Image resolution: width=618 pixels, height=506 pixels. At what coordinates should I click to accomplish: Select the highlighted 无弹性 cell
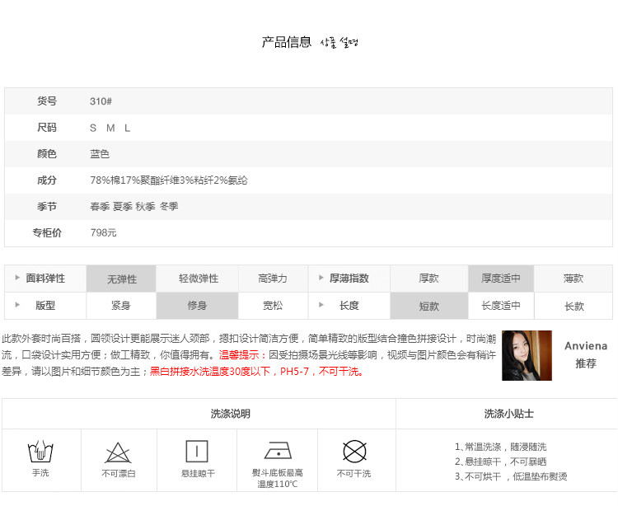click(121, 279)
